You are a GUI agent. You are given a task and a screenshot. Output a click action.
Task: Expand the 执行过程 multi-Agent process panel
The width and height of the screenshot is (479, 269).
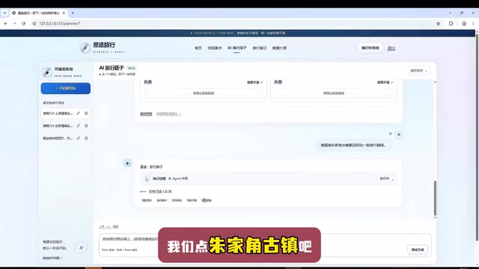[x=269, y=179]
